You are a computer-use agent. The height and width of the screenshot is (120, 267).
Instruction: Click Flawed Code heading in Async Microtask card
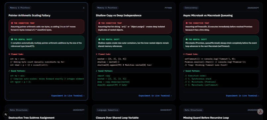pos(191,54)
